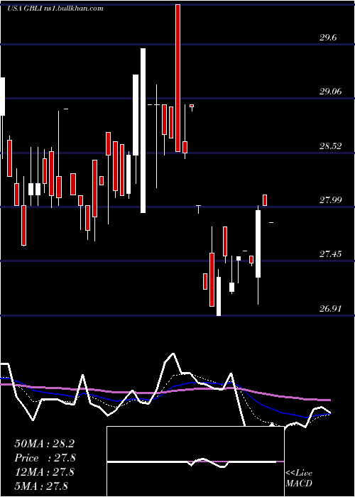Click the 27.99 price axis label
Viewport: 355px width, 497px height.
coord(331,200)
